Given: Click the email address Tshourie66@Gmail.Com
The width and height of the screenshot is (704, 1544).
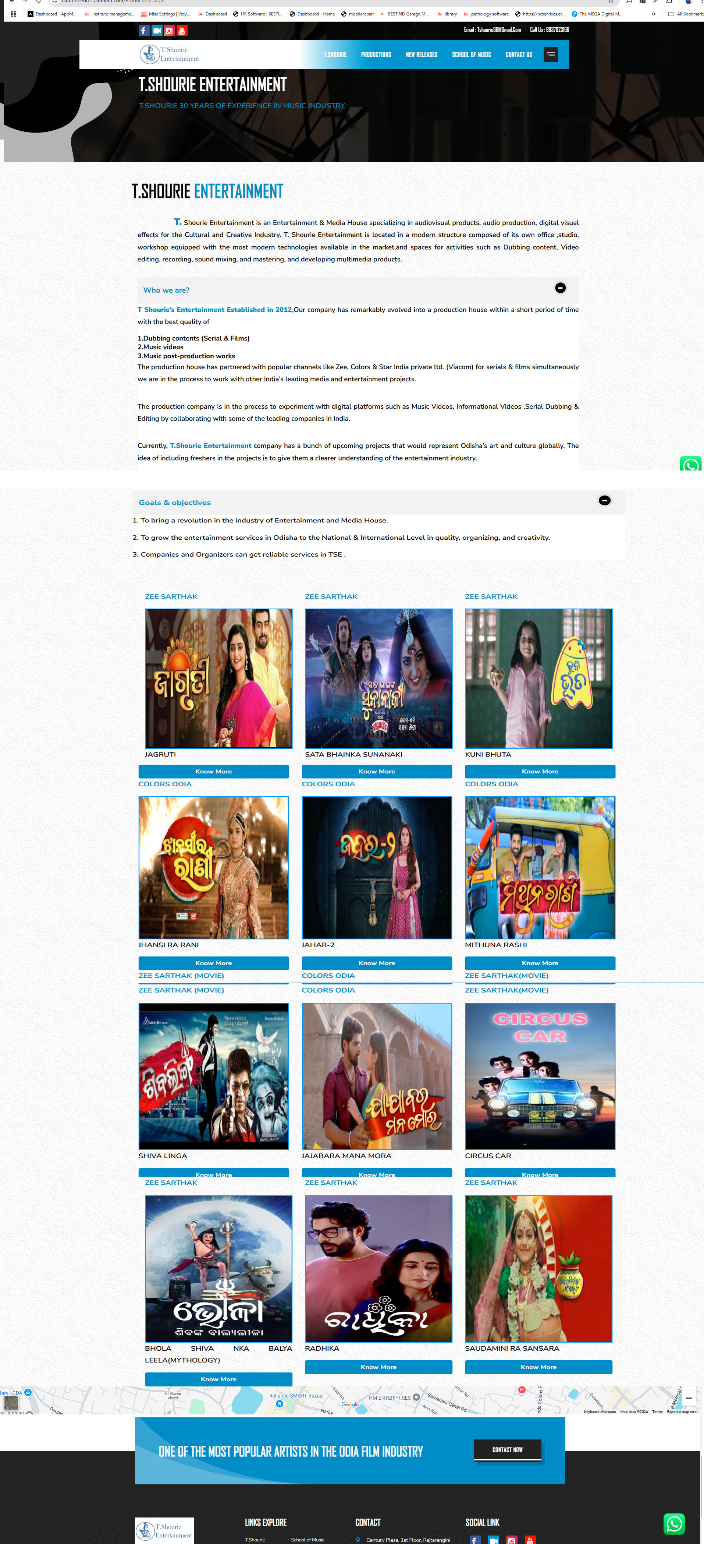Looking at the screenshot, I should point(499,29).
